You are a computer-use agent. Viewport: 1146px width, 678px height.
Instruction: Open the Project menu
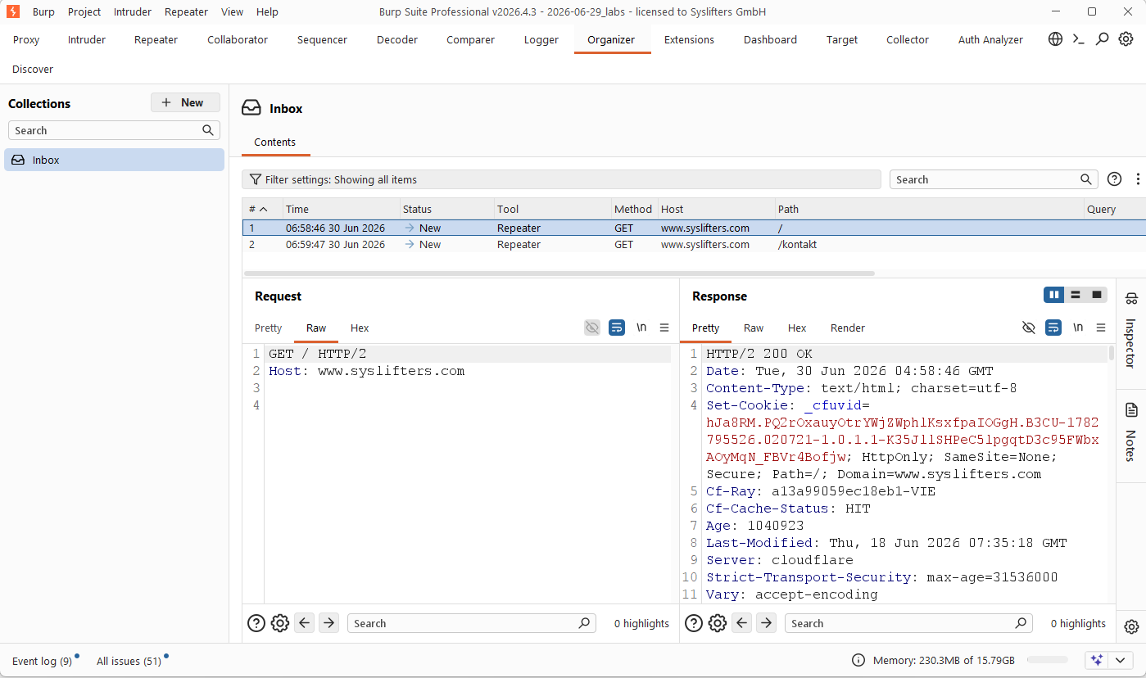(84, 11)
